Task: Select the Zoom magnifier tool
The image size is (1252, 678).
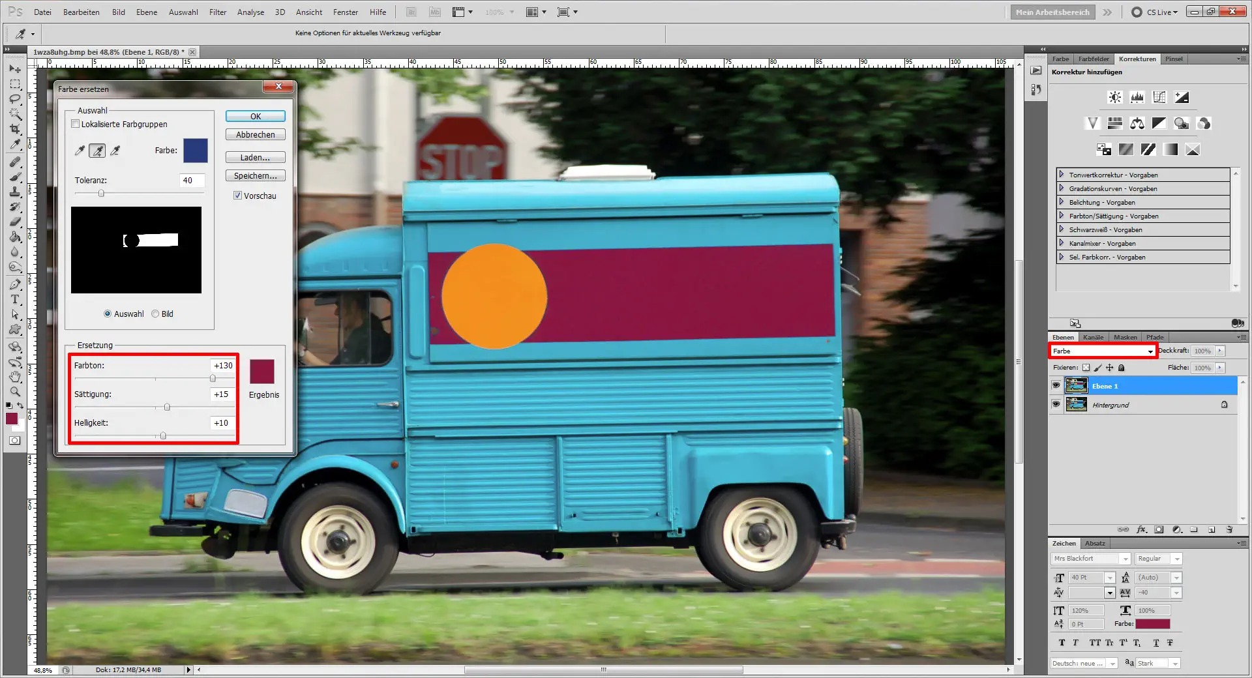Action: 15,392
